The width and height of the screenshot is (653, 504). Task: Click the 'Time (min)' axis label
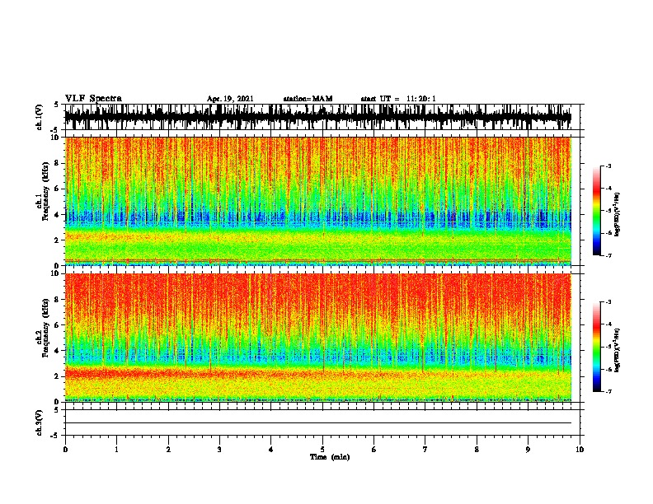[x=330, y=457]
